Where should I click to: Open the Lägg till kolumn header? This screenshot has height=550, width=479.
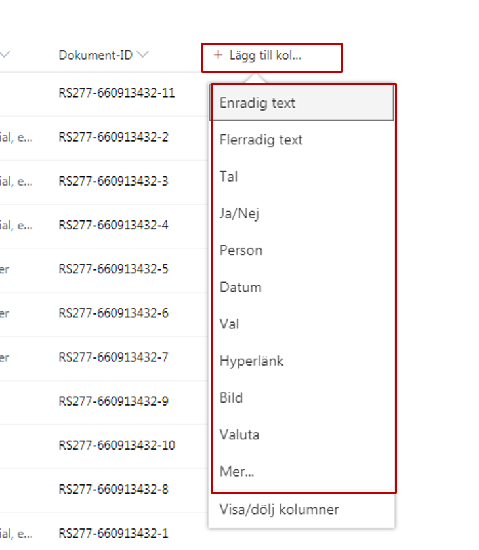265,56
